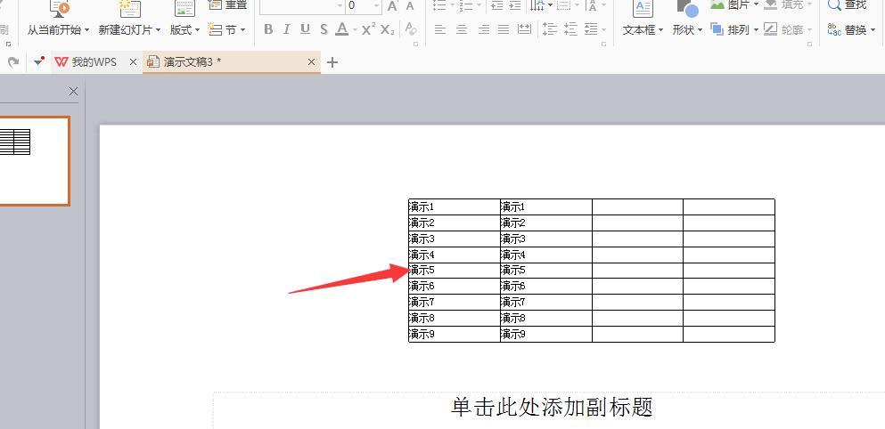Justify paragraph text
This screenshot has width=885, height=429.
coord(504,29)
